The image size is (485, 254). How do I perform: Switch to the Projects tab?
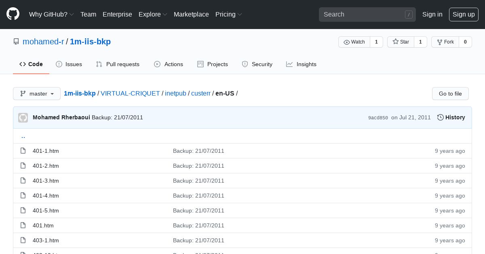click(213, 64)
